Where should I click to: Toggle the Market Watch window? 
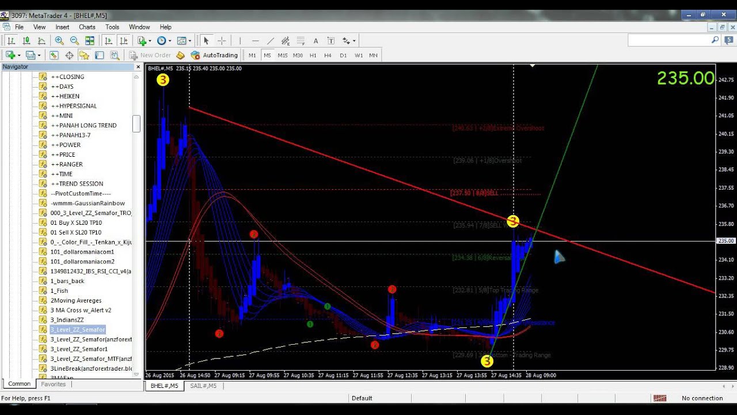point(54,55)
